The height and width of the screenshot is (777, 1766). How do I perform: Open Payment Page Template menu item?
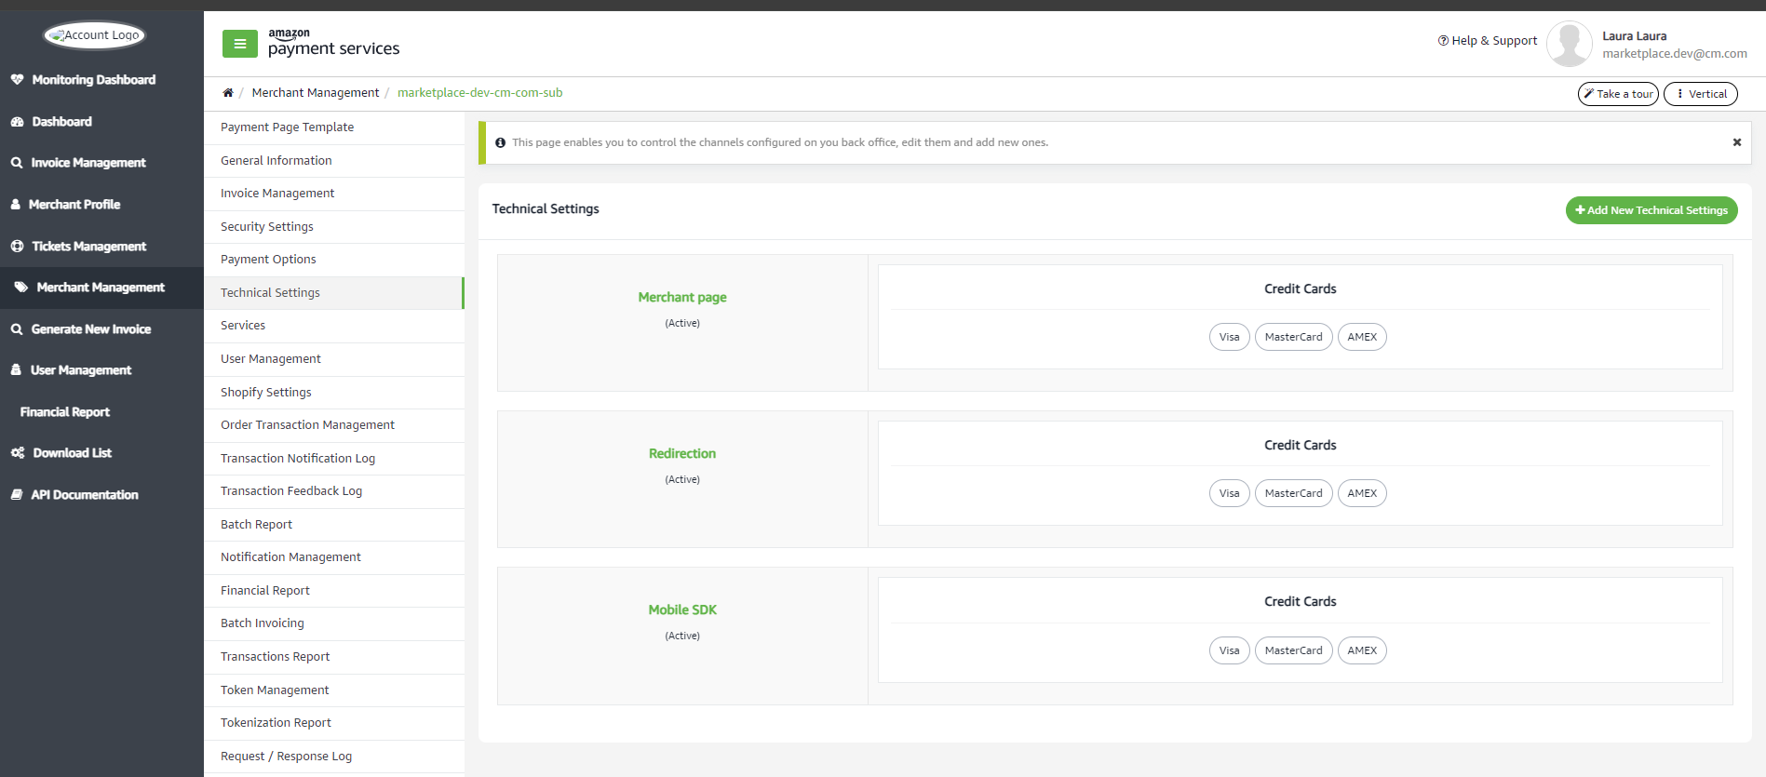[x=334, y=127]
